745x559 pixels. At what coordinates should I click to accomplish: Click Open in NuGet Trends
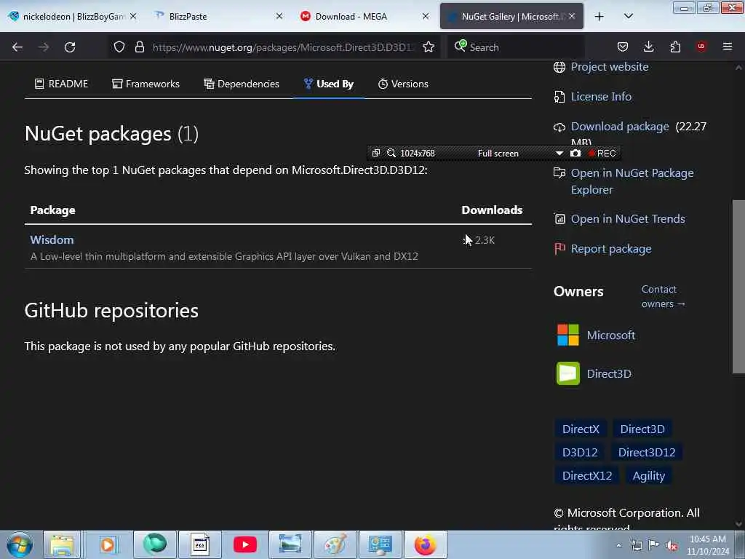628,219
